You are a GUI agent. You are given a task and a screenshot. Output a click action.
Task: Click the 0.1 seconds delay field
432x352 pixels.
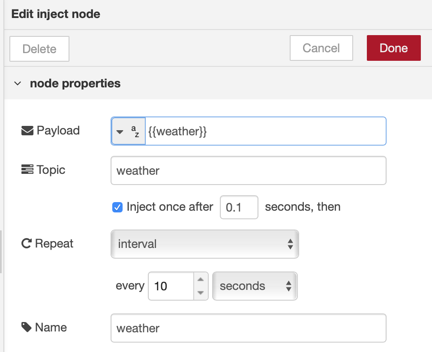pos(239,207)
